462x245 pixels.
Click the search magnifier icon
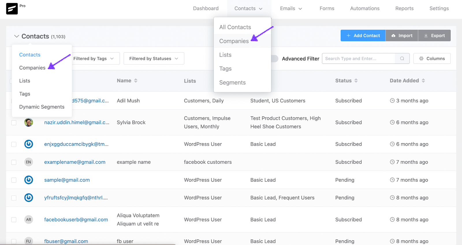pos(402,58)
